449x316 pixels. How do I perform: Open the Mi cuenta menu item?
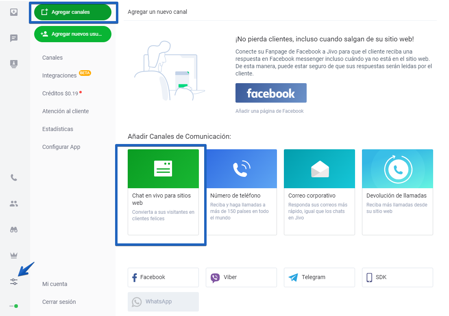coord(54,284)
